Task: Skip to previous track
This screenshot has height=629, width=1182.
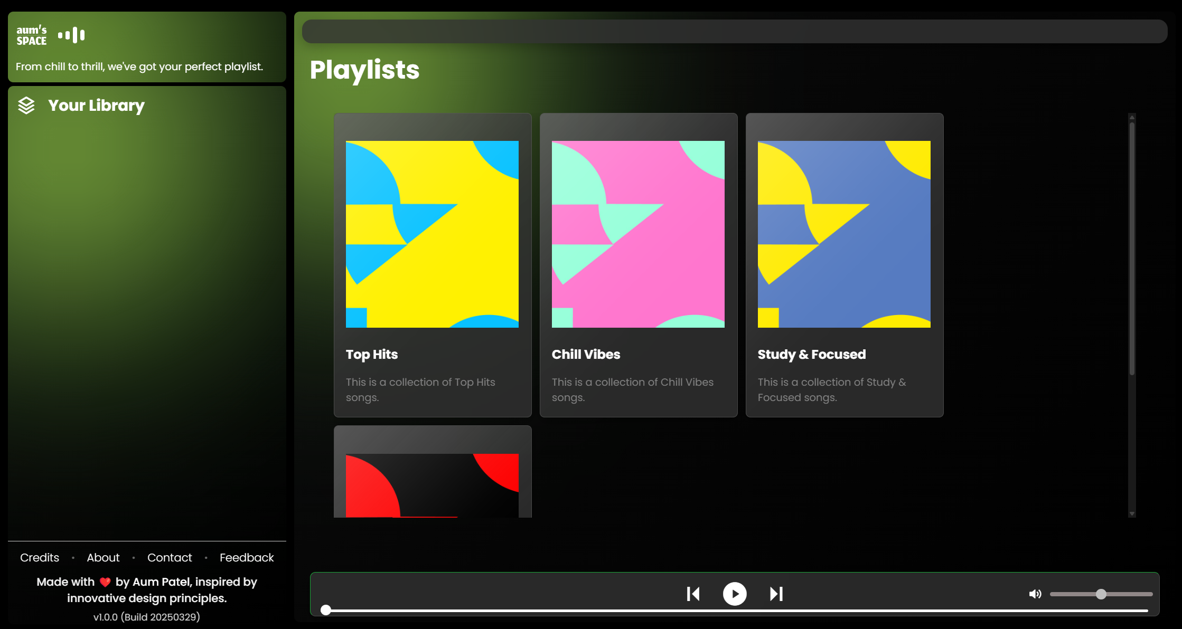Action: click(693, 594)
